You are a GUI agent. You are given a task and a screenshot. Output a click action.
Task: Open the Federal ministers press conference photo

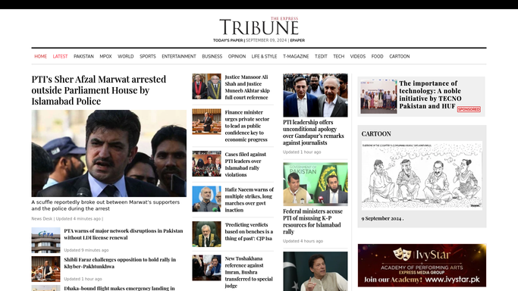[x=316, y=184]
